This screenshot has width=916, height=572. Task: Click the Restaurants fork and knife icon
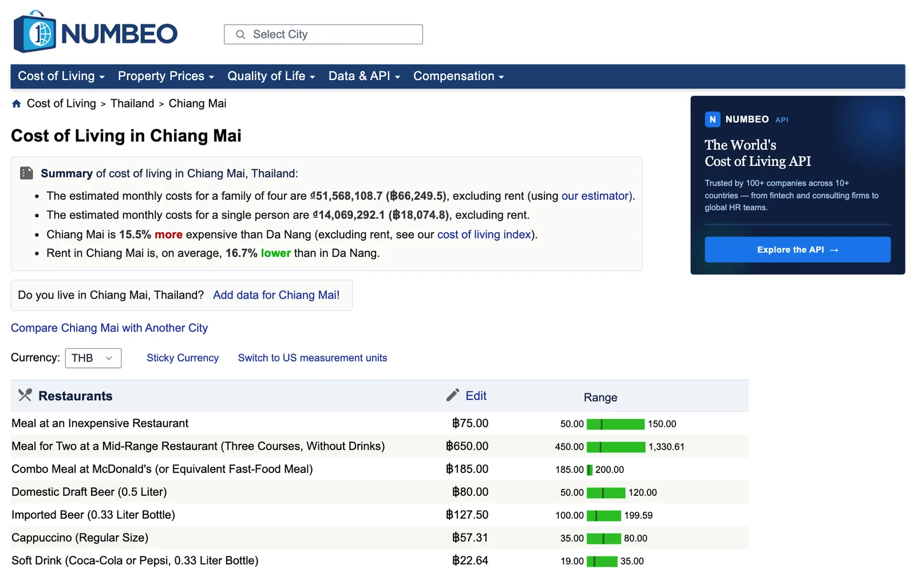pyautogui.click(x=25, y=395)
